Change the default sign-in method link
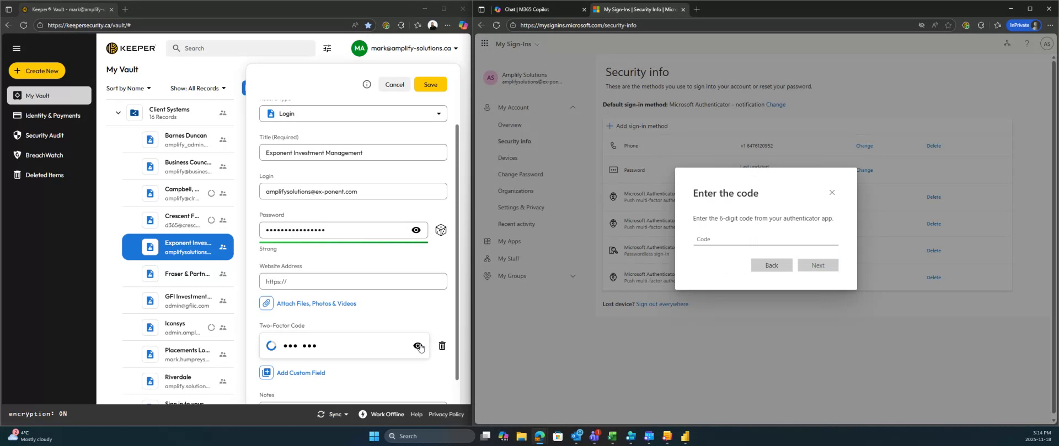 coord(775,105)
